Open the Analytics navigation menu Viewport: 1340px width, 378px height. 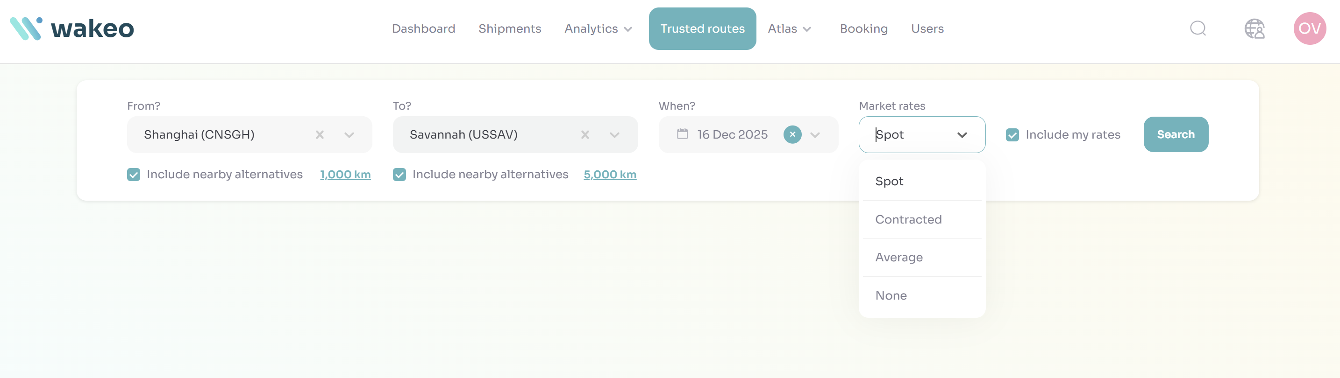[598, 28]
